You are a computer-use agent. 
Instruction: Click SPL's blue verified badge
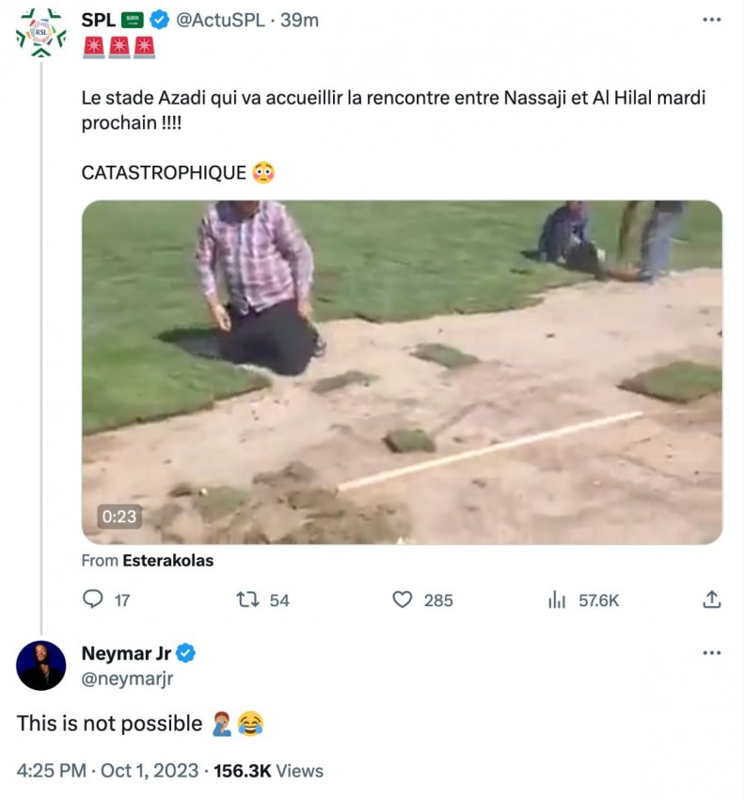(160, 21)
